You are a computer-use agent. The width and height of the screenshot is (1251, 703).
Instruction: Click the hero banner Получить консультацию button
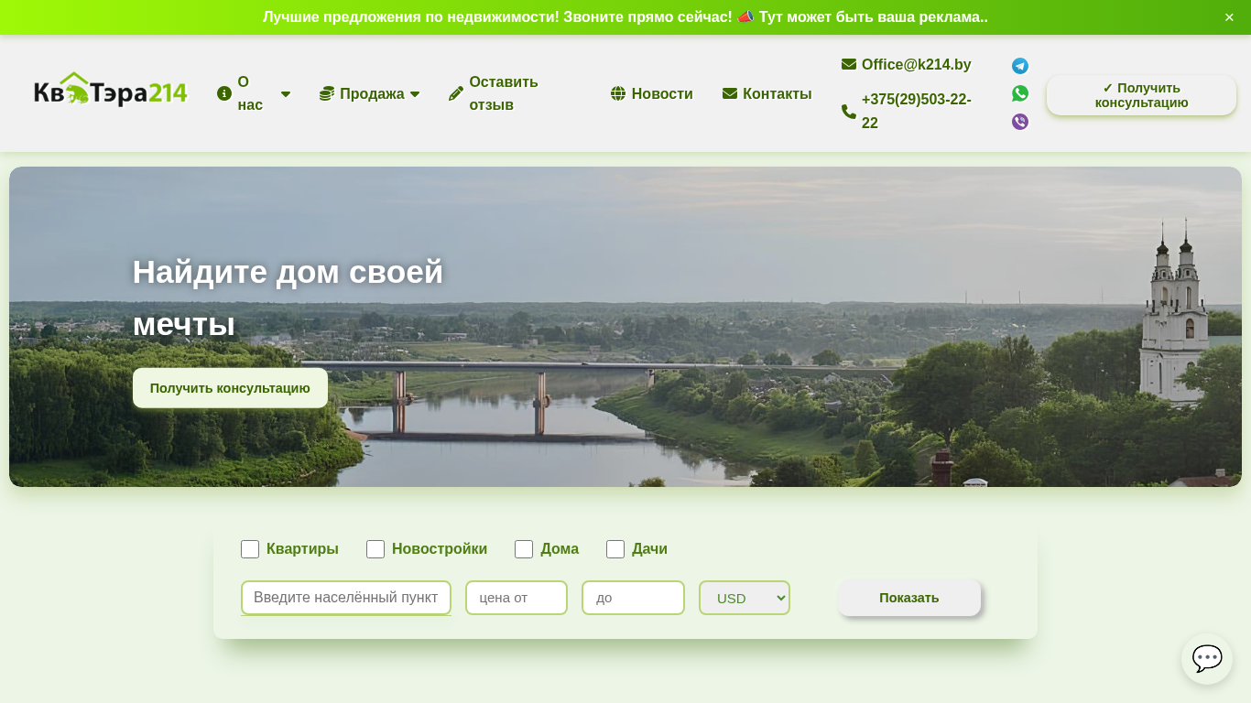[x=230, y=388]
